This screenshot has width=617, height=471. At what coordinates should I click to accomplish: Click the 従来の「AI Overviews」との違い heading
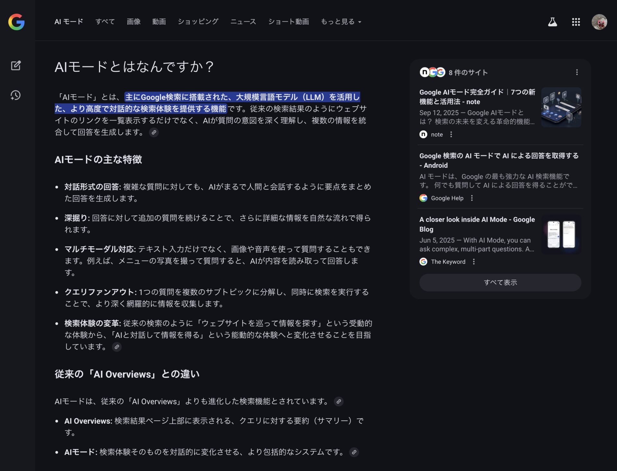click(127, 374)
